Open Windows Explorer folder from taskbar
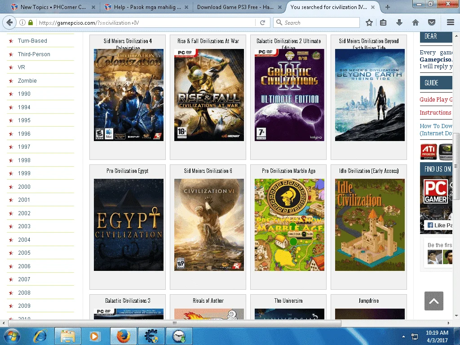Image resolution: width=460 pixels, height=345 pixels. pos(67,336)
